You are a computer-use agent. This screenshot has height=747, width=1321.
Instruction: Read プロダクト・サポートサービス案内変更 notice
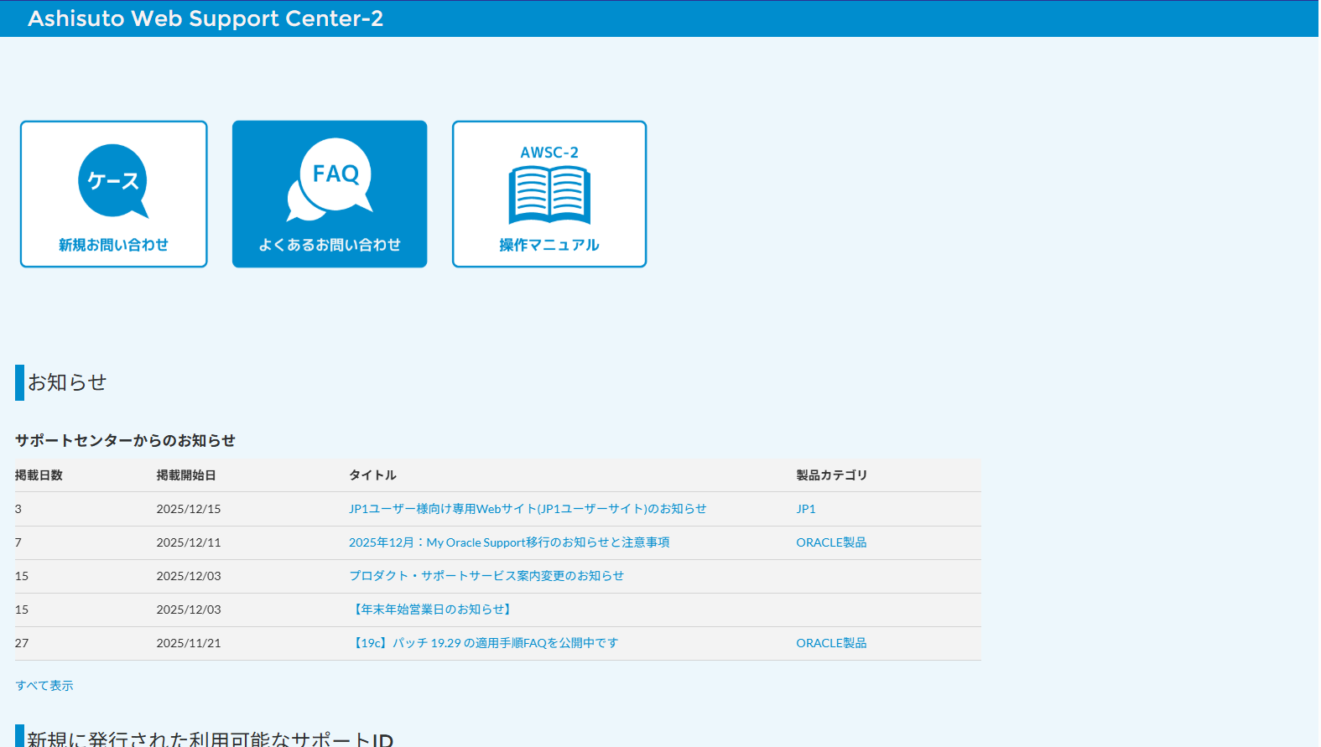tap(486, 576)
